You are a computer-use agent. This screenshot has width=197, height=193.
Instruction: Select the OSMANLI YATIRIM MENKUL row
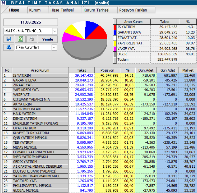(100, 152)
